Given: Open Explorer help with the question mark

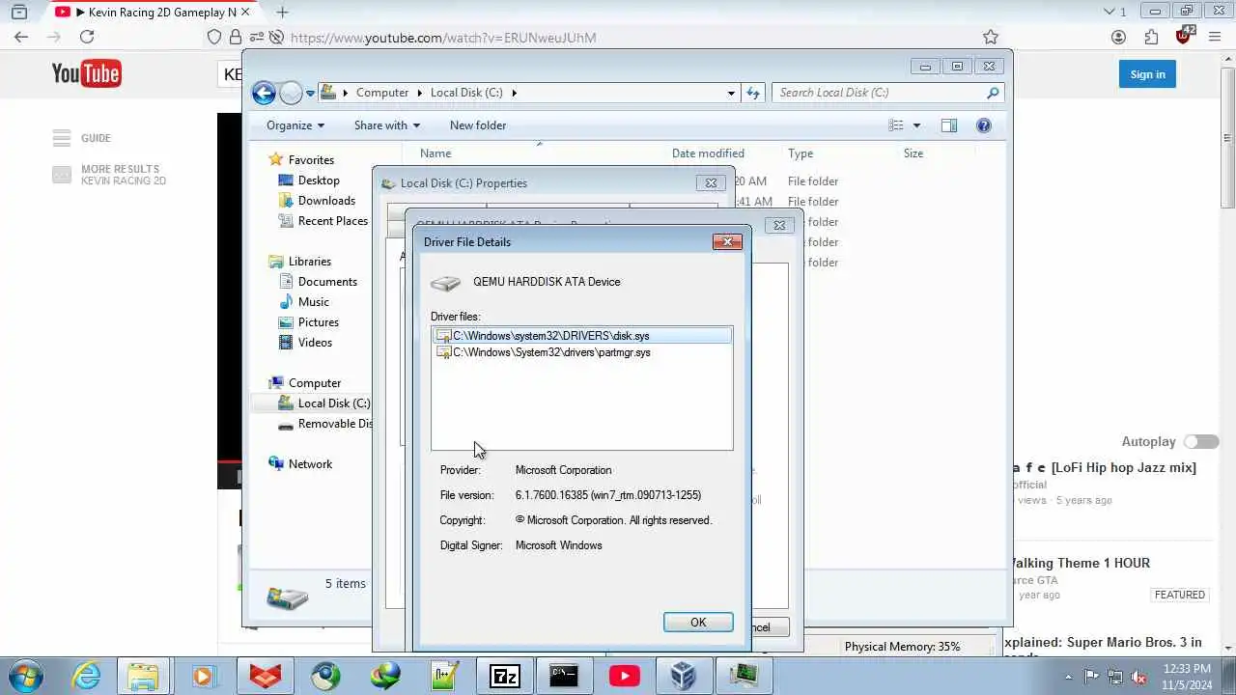Looking at the screenshot, I should click(x=984, y=125).
